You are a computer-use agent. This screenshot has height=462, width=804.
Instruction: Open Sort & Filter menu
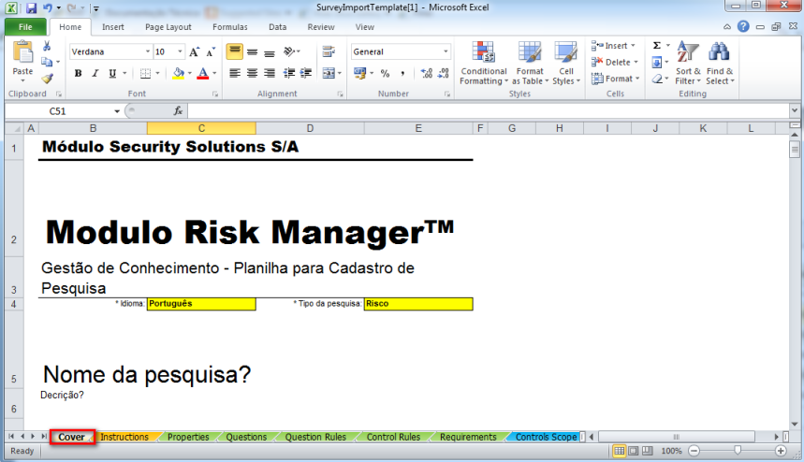pos(688,63)
